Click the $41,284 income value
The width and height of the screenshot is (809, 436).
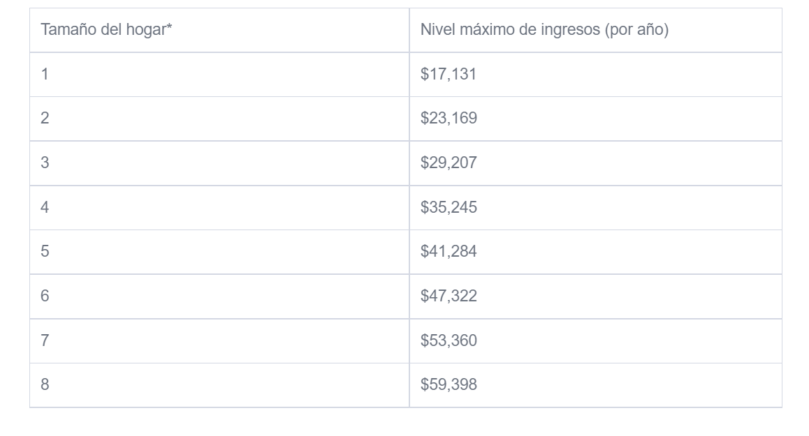point(449,252)
